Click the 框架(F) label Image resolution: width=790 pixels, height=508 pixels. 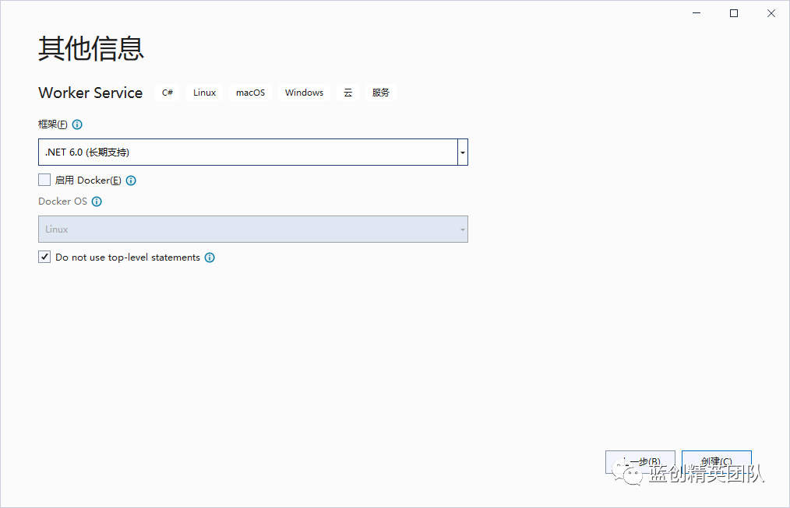(53, 124)
